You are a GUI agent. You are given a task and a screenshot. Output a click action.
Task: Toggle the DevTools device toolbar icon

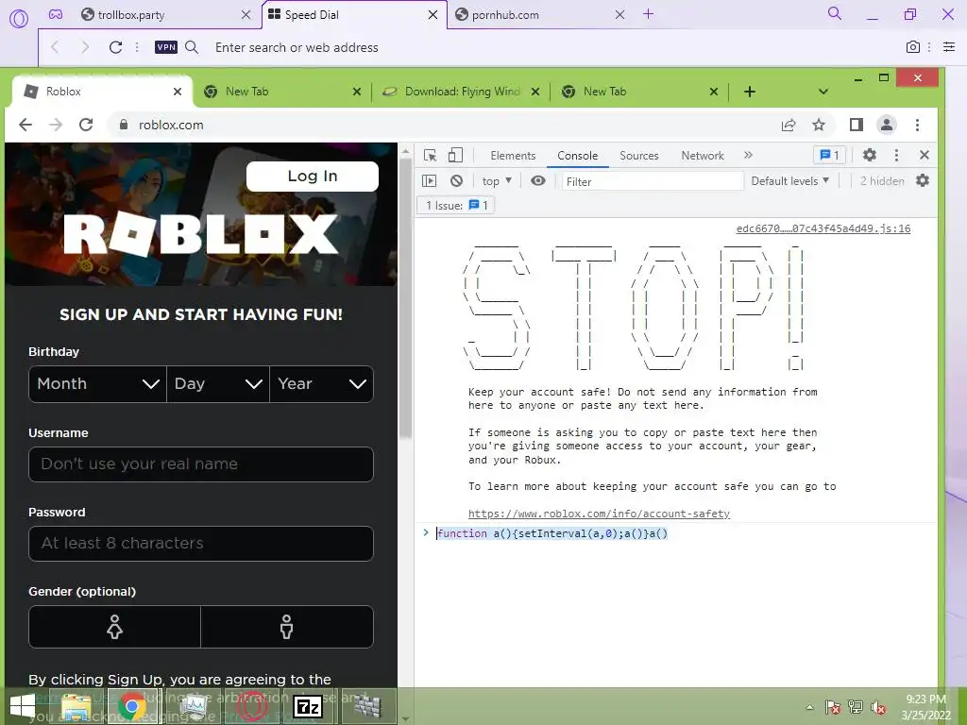[455, 156]
